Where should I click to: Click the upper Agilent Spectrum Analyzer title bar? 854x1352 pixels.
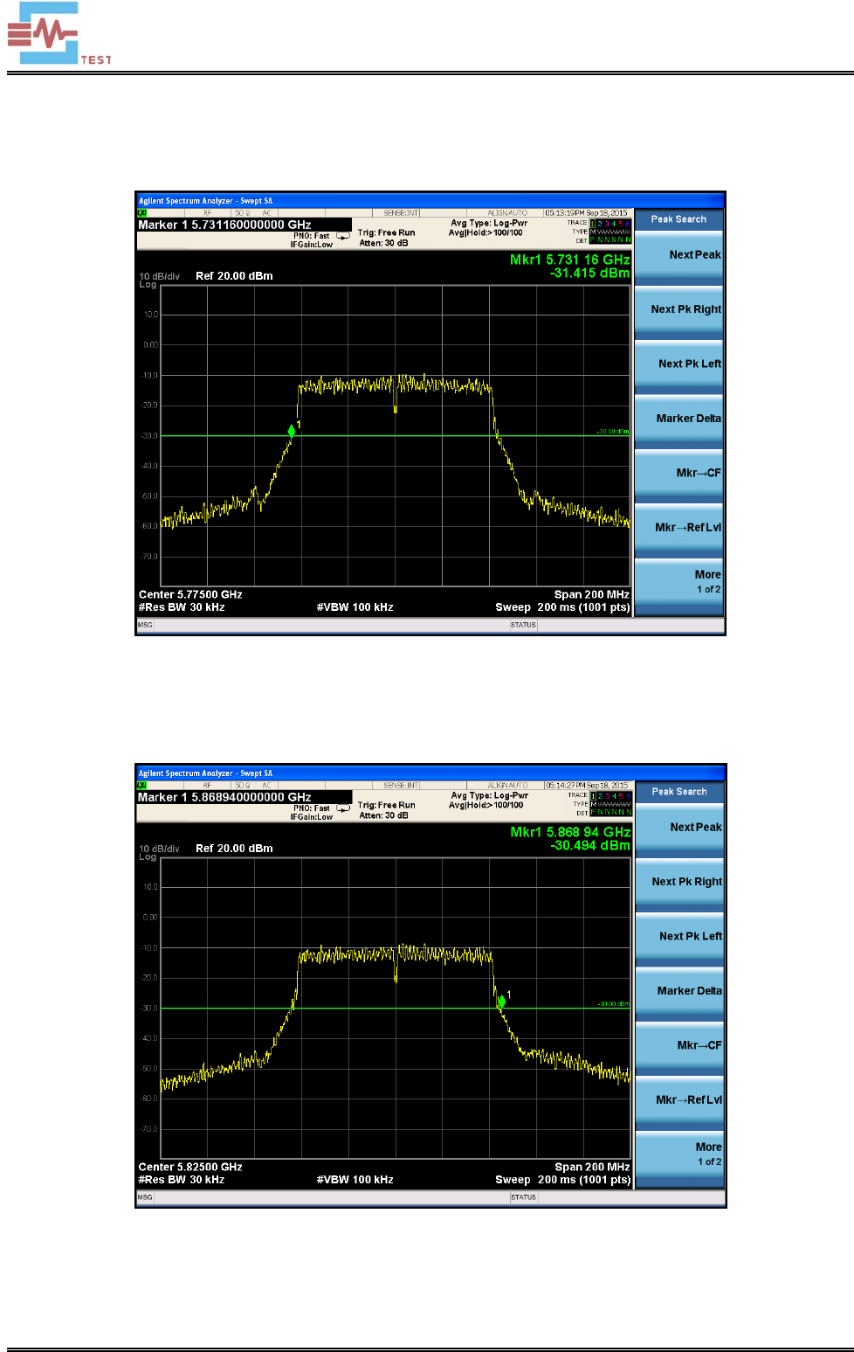[x=430, y=201]
